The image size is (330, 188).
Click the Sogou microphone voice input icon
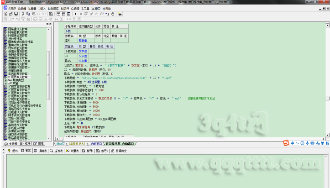click(x=307, y=143)
